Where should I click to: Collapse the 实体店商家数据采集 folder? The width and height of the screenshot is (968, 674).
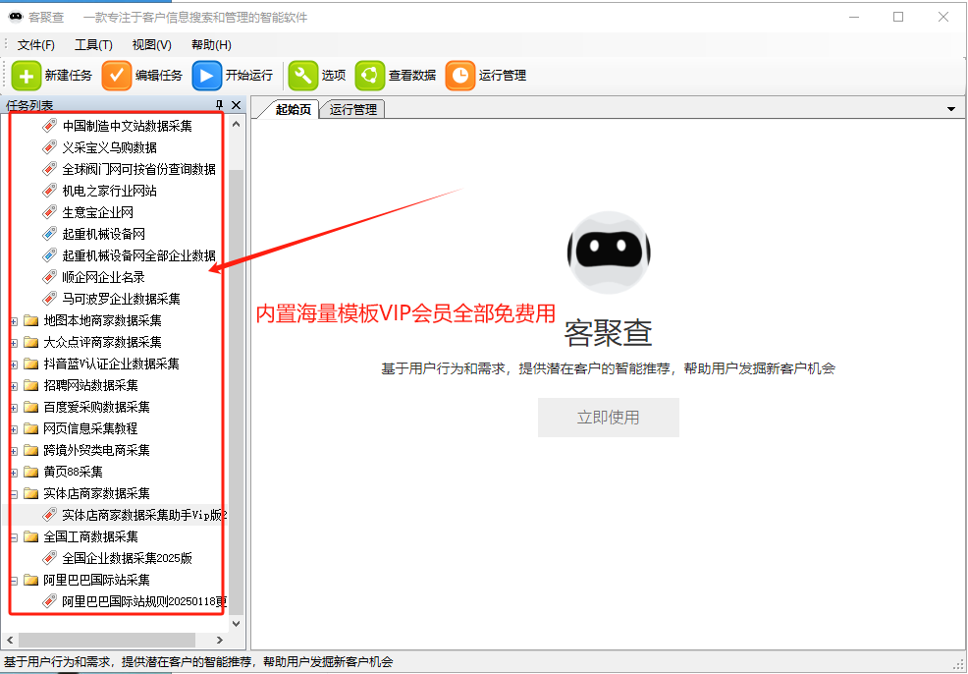point(14,494)
